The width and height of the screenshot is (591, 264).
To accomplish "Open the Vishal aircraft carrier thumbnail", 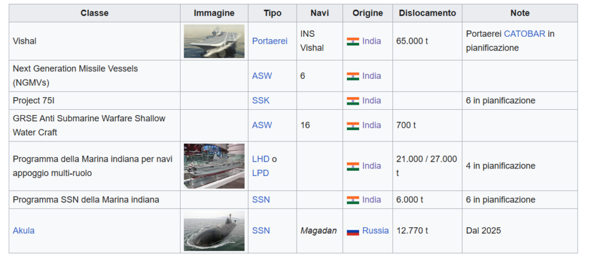I will pos(214,41).
